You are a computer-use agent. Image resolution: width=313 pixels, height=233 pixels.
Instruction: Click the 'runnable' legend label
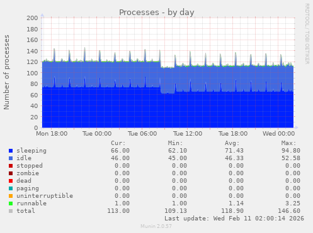click(x=31, y=203)
